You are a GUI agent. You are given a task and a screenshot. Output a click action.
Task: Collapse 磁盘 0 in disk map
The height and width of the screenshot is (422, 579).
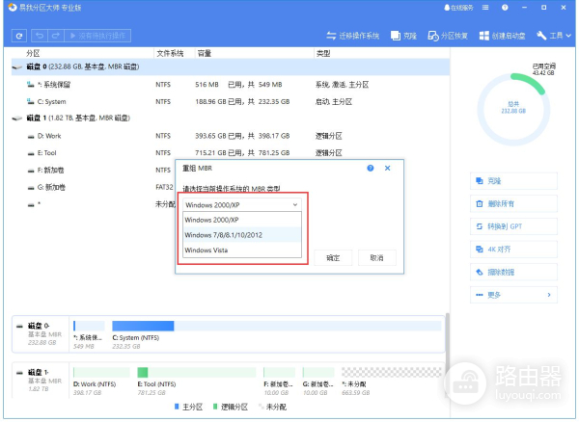(19, 326)
